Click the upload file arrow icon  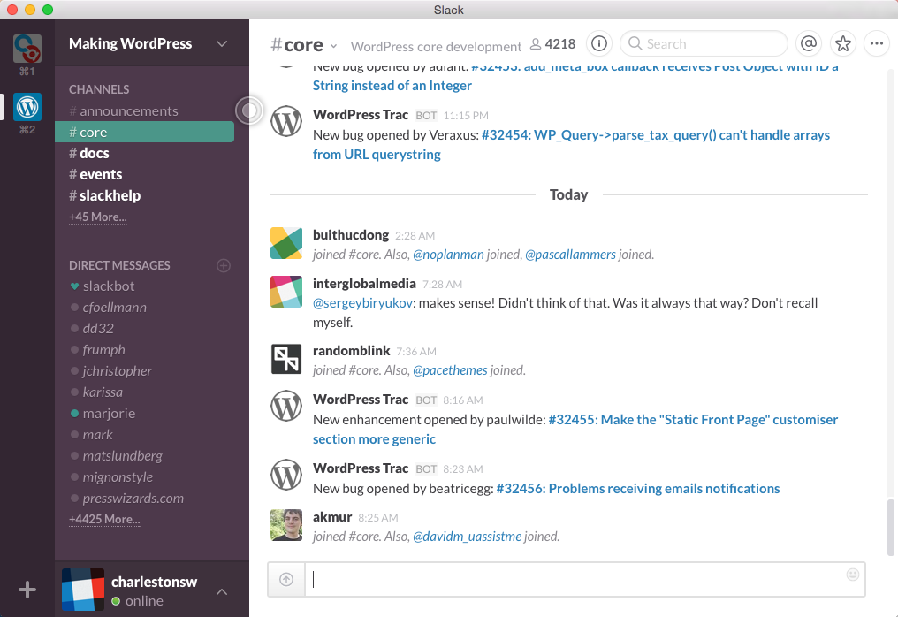285,579
